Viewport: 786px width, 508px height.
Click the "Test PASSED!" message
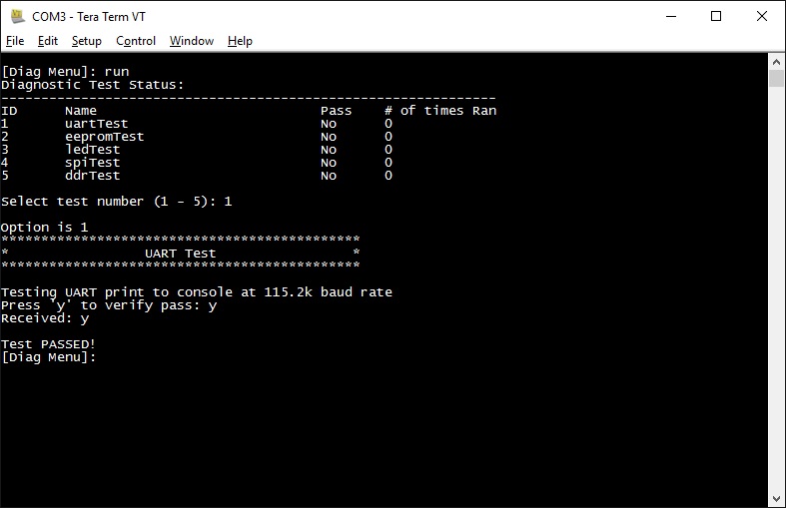tap(49, 344)
